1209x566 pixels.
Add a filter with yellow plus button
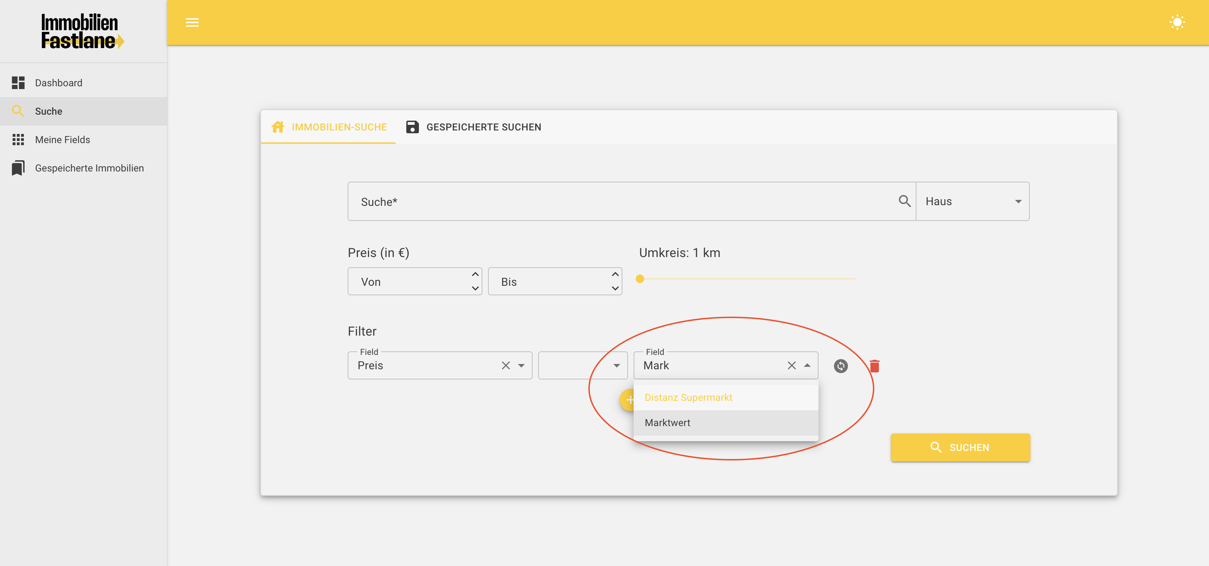click(x=627, y=399)
